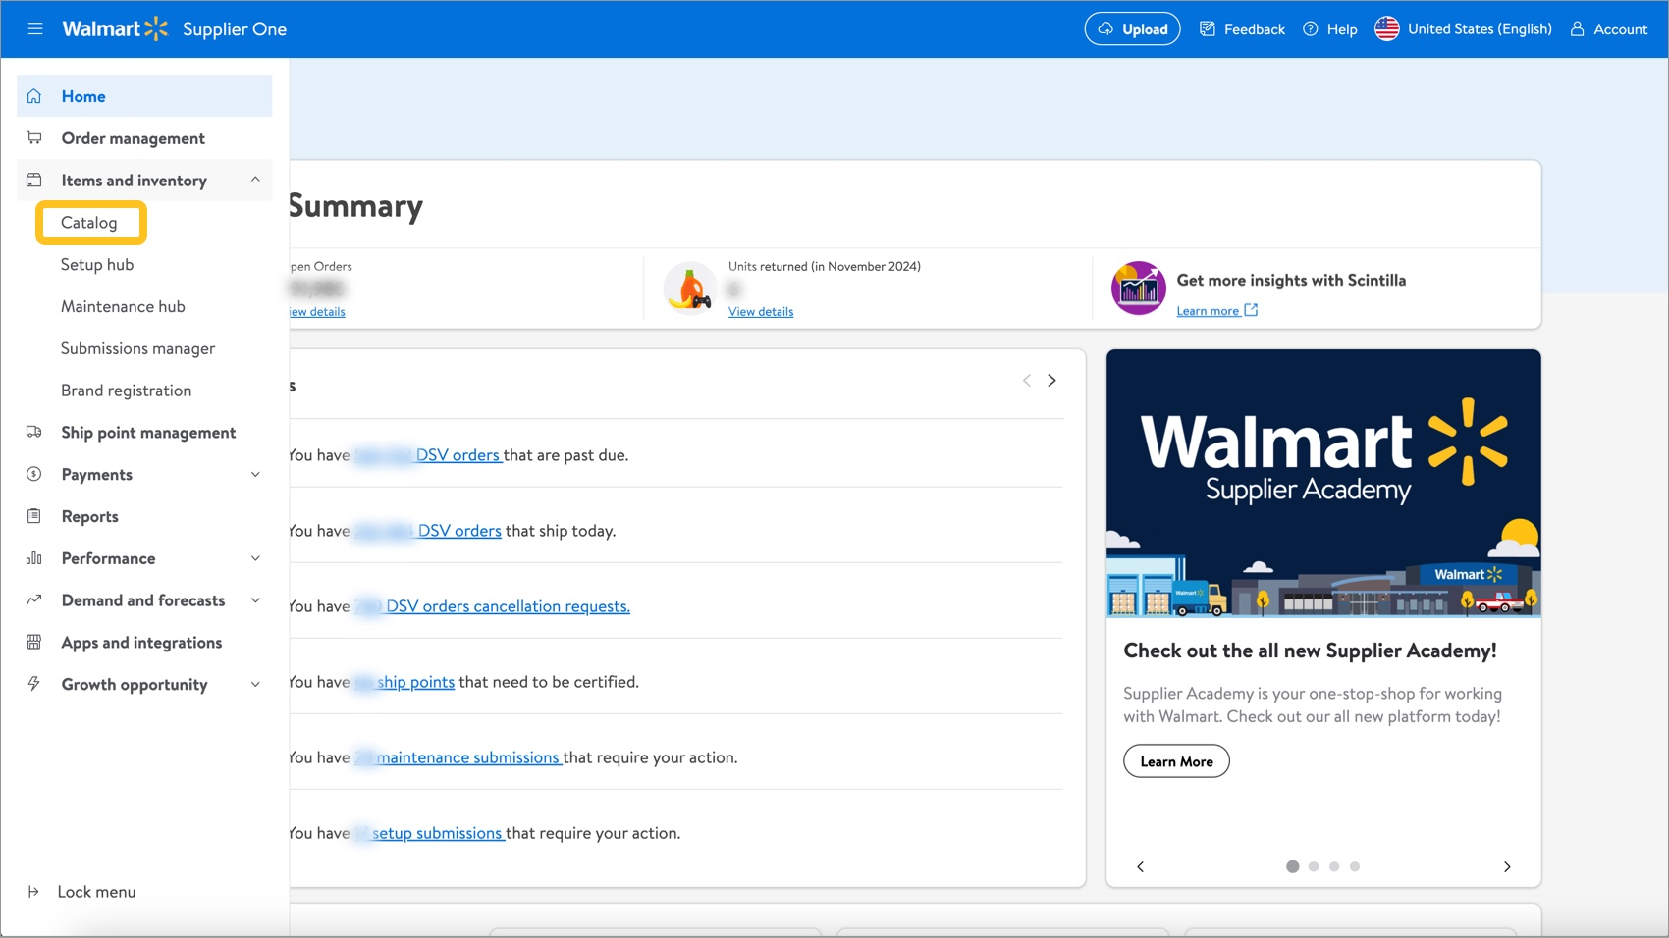Click the Home house icon

point(34,96)
